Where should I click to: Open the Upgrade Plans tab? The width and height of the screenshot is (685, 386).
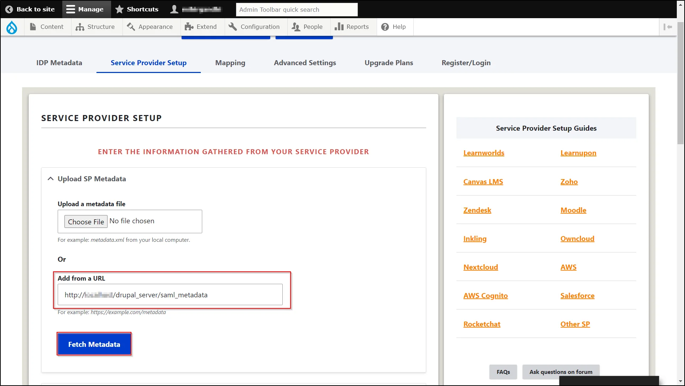pyautogui.click(x=389, y=63)
